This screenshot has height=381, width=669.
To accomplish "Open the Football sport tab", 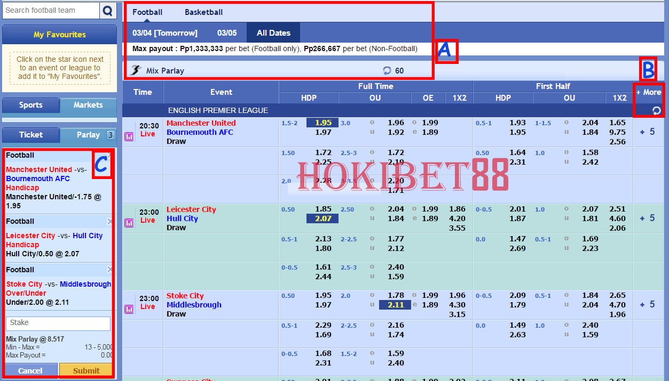I will click(x=147, y=12).
